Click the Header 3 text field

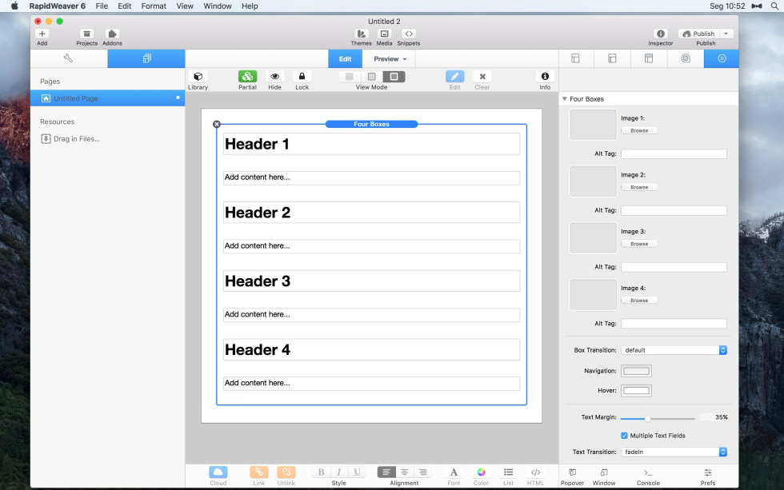(371, 281)
